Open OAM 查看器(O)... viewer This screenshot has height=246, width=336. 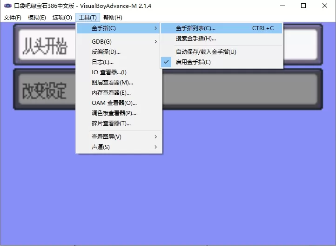coord(118,103)
